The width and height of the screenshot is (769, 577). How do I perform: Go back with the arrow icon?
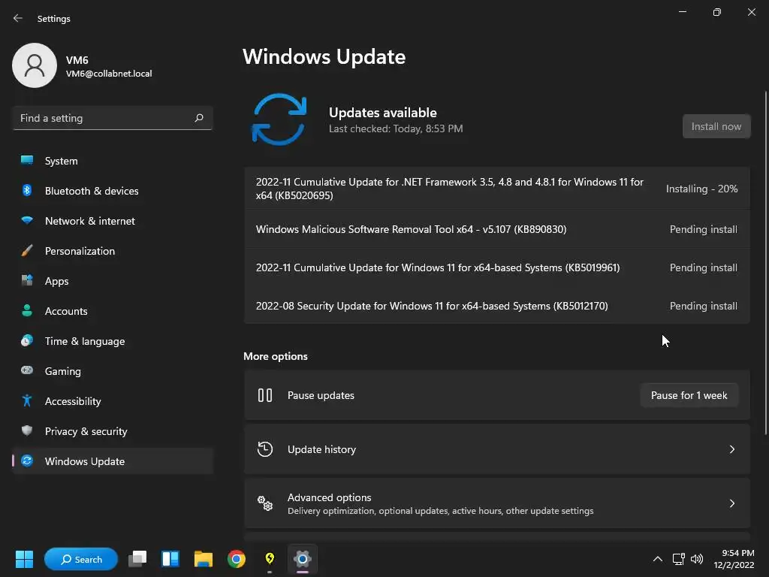click(18, 18)
